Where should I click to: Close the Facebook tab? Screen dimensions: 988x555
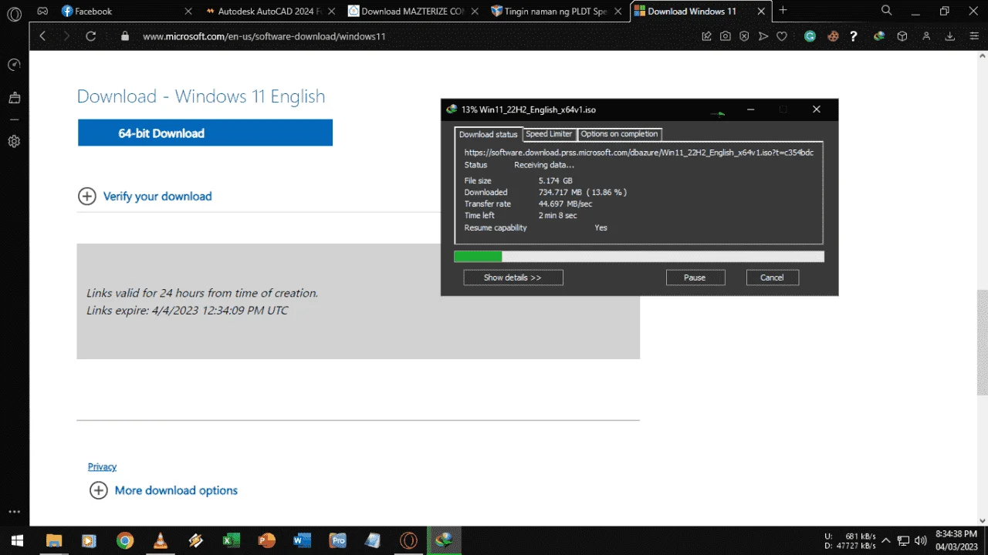[x=188, y=11]
